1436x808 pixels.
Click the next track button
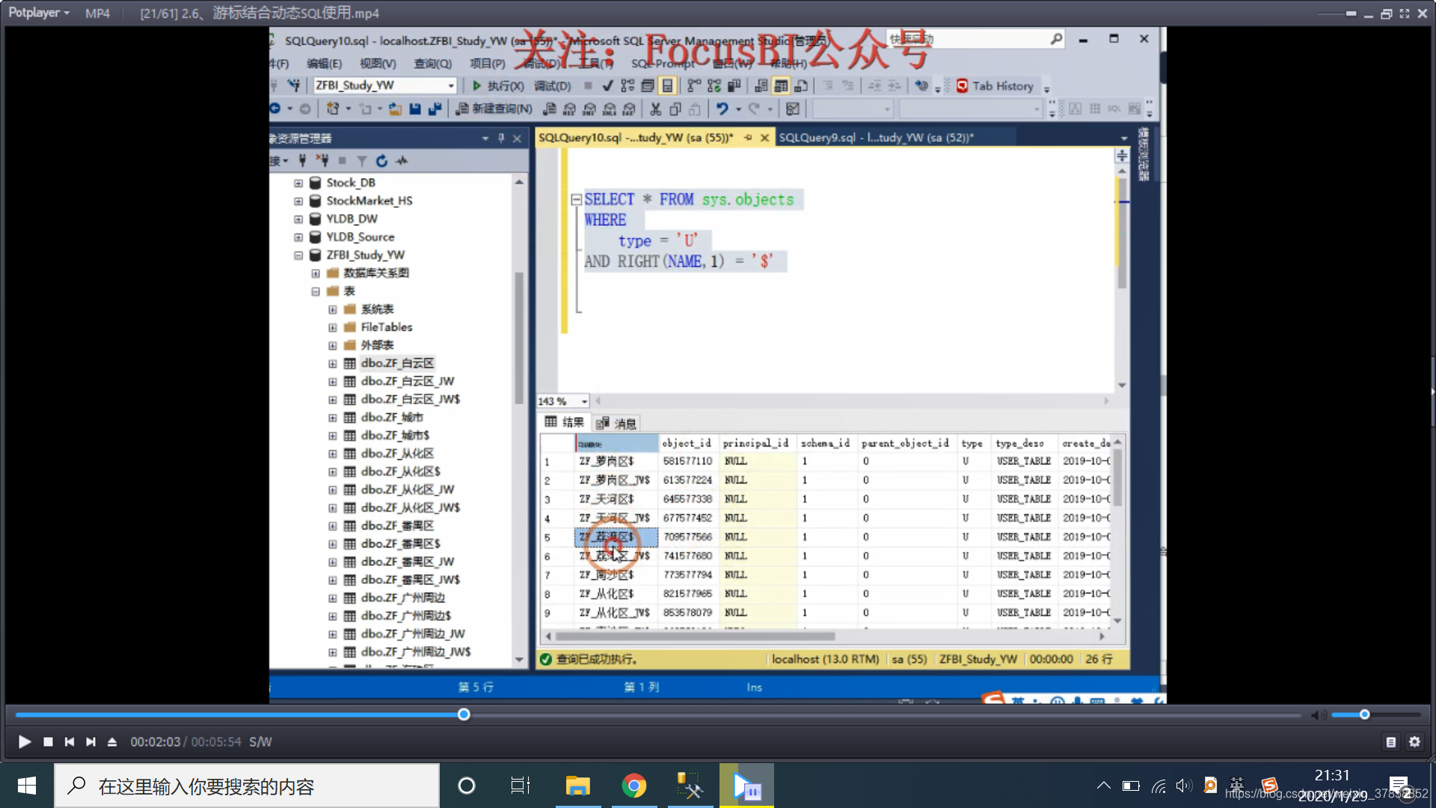tap(90, 741)
